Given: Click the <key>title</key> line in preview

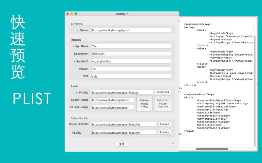Looking at the screenshot, I should [209, 125].
